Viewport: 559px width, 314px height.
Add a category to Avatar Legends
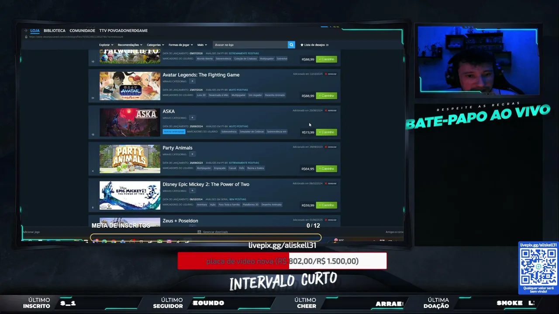pyautogui.click(x=192, y=81)
